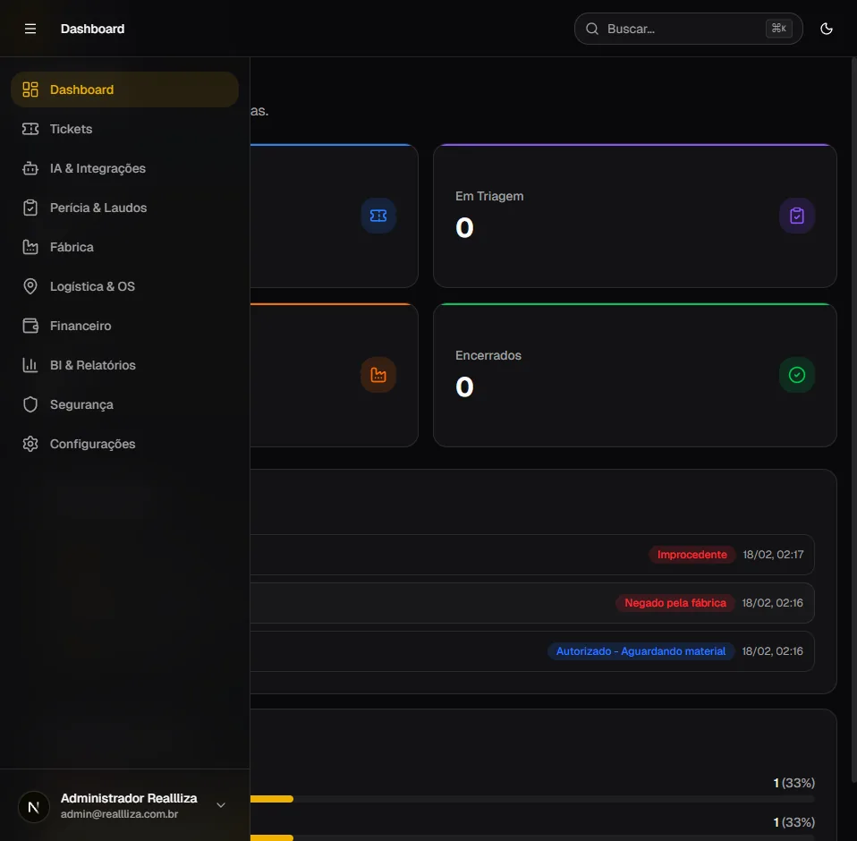Click the Improcedente status badge
857x841 pixels.
[692, 555]
